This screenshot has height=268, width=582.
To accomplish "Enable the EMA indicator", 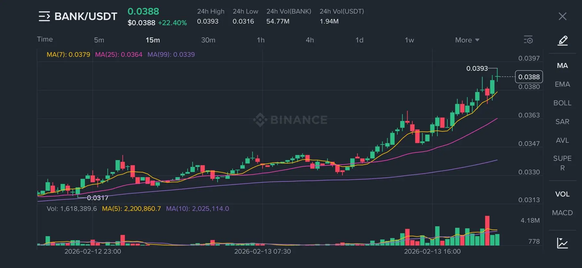I will click(x=562, y=84).
